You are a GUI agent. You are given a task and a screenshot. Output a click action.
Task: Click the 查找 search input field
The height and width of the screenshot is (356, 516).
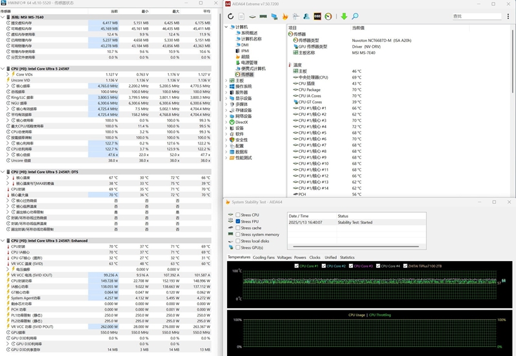[477, 16]
